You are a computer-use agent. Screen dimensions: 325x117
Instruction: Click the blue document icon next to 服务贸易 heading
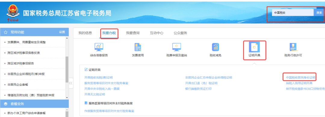[86, 103]
